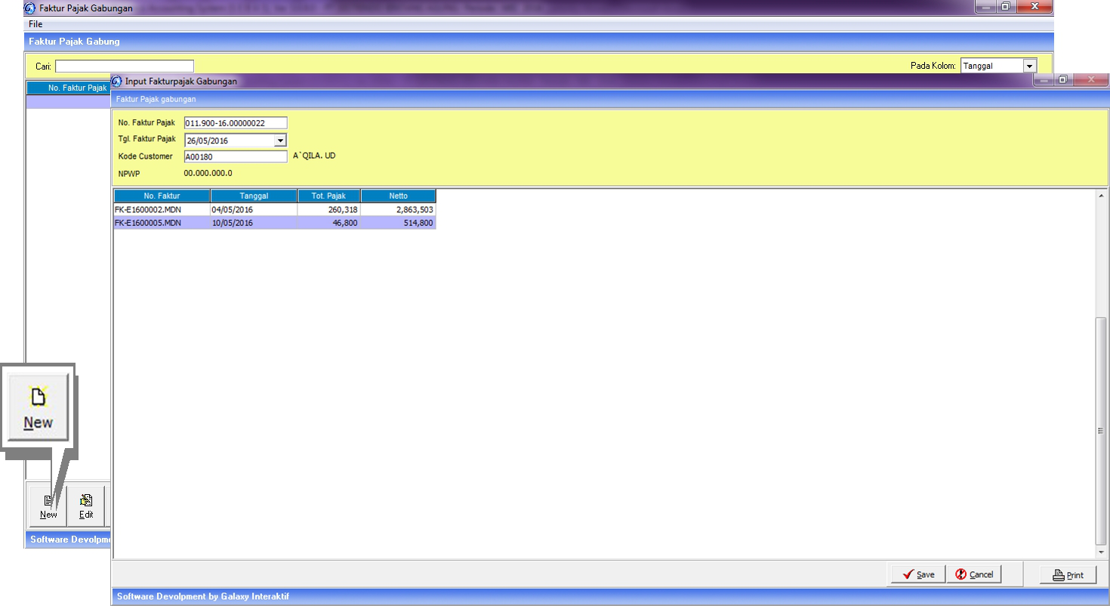The image size is (1110, 606).
Task: Click the Cari search field
Action: pos(125,66)
